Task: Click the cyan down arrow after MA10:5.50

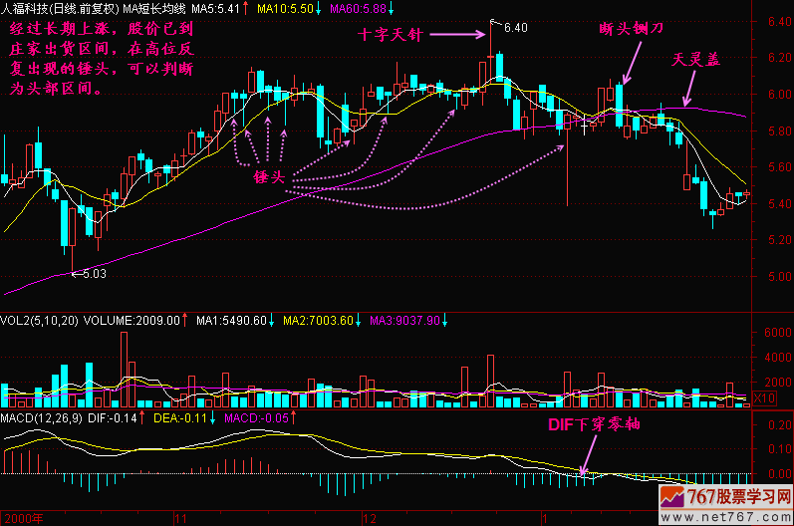Action: 320,8
